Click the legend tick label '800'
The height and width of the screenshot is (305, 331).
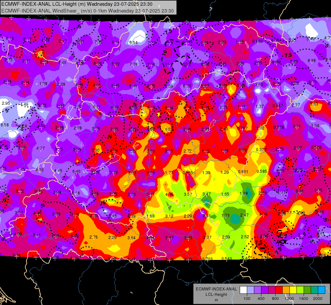click(275, 299)
